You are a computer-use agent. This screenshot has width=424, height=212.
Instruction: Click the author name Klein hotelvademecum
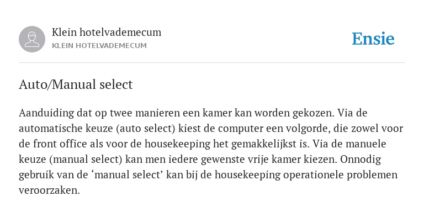click(107, 32)
